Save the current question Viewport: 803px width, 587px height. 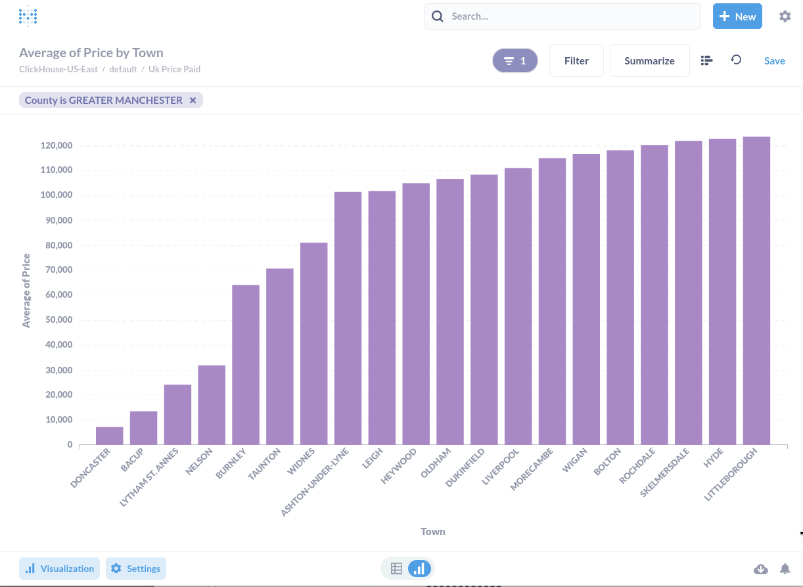pyautogui.click(x=774, y=60)
